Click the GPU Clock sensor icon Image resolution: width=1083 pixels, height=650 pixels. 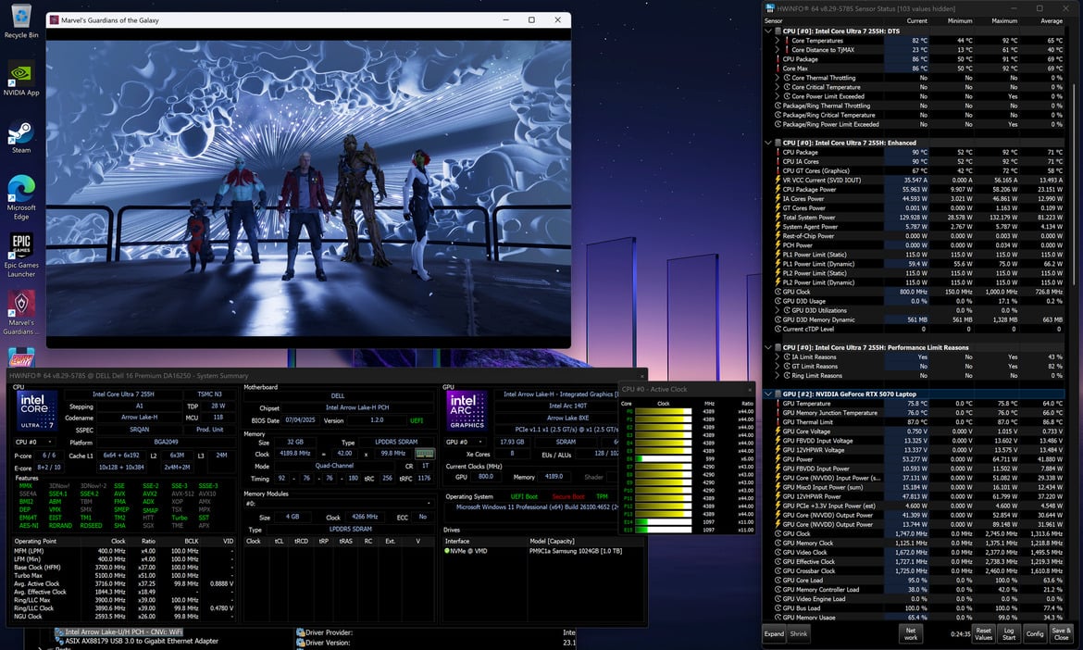tap(778, 533)
